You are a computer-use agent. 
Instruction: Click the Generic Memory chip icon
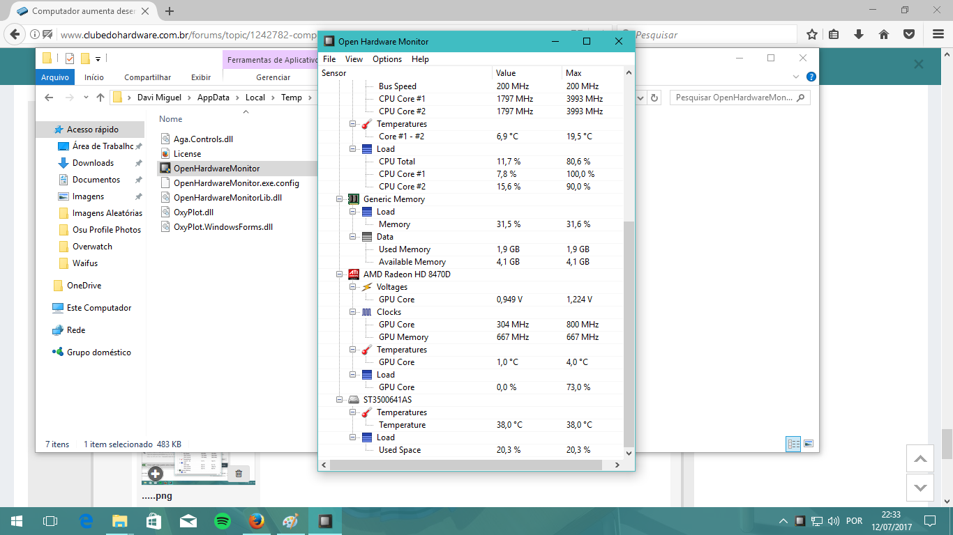(x=354, y=199)
